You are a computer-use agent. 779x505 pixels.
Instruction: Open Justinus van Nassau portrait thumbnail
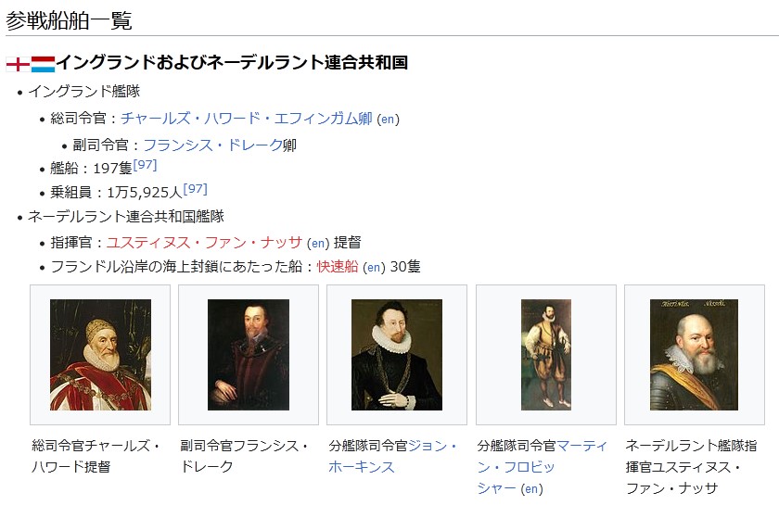694,355
